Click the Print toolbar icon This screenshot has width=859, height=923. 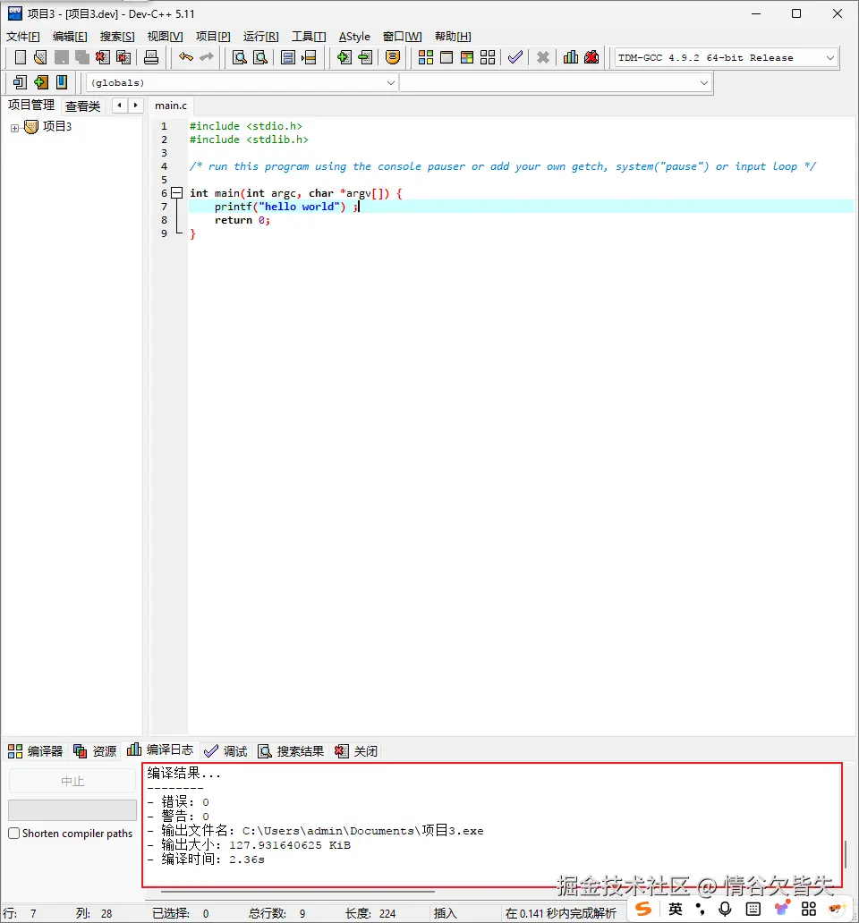click(151, 57)
